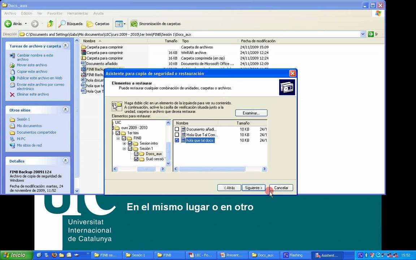Open the Documentos compartidos link

coord(36,133)
